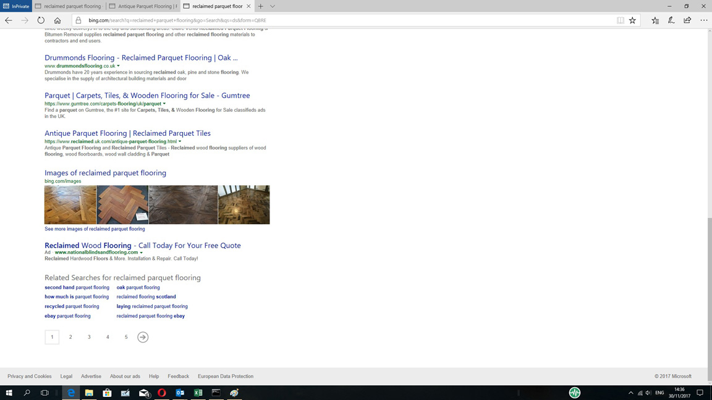Open the Share icon in Edge toolbar
The height and width of the screenshot is (400, 712).
pos(687,20)
